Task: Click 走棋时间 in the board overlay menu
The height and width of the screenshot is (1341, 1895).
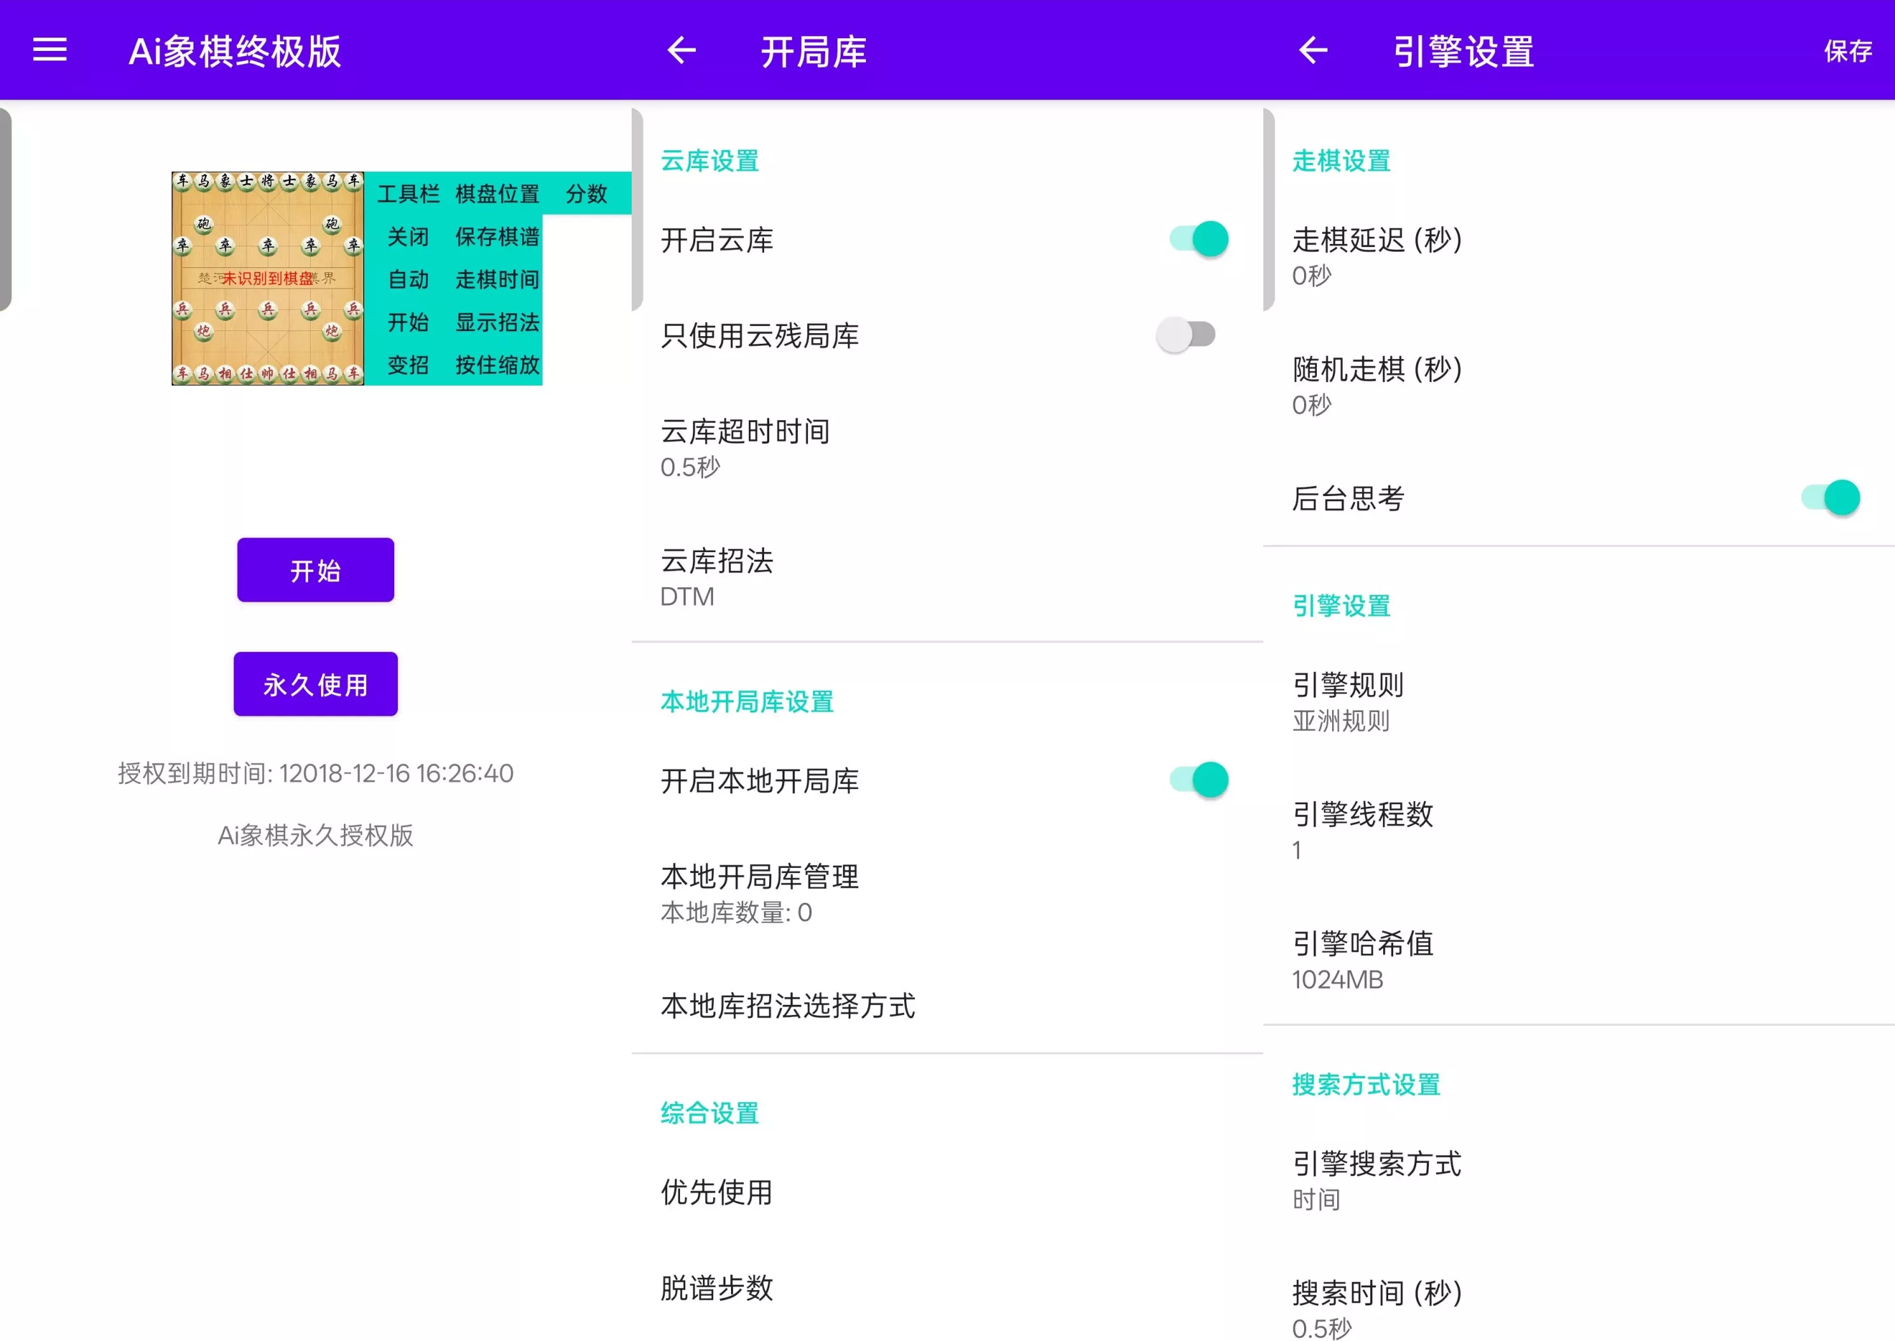Action: coord(497,280)
